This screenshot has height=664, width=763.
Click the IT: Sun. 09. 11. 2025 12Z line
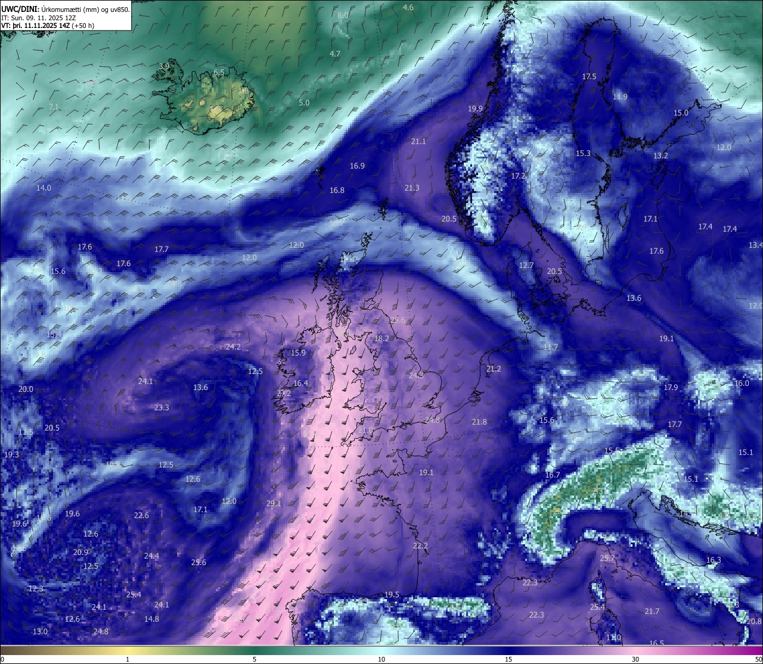[x=38, y=18]
